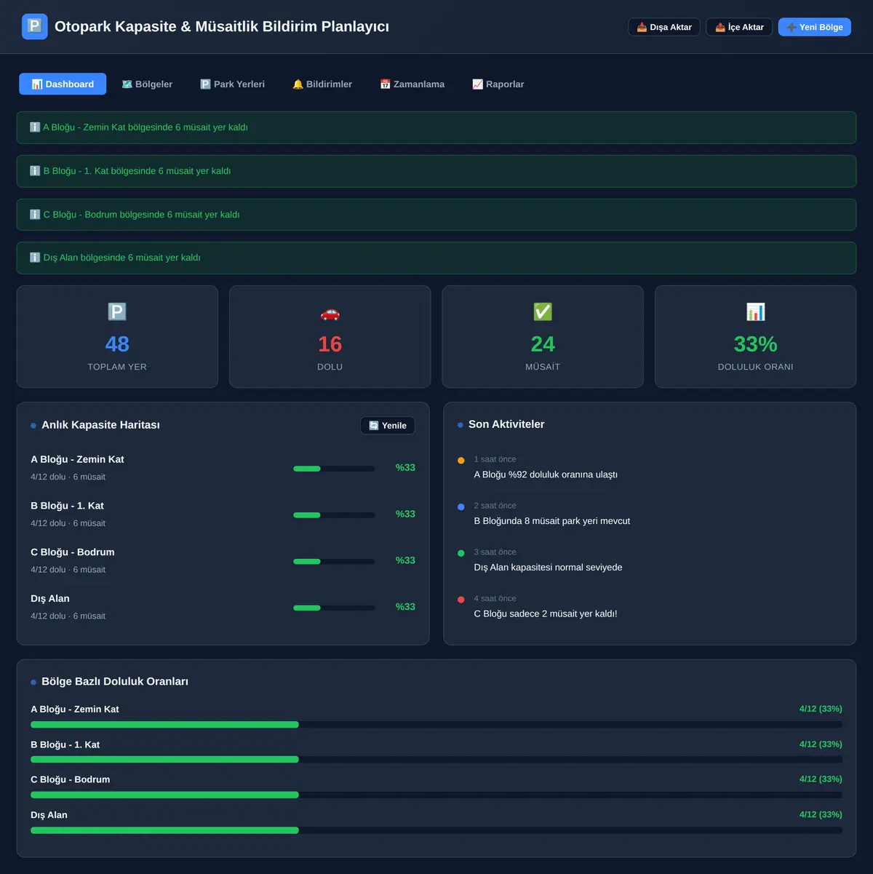Click red dot beside '4 saat önce'
Viewport: 873px width, 874px height.
461,600
